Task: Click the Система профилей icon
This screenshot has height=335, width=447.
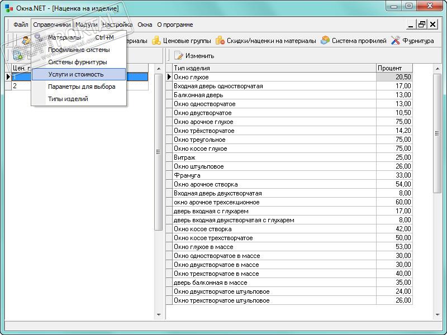Action: (x=325, y=40)
